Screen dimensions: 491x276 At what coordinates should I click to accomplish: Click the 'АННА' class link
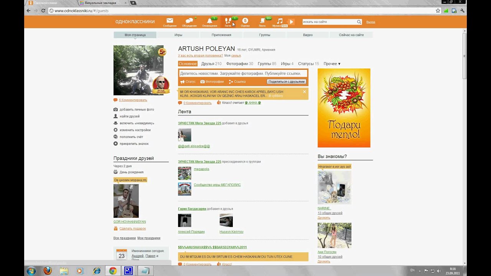[x=253, y=103]
